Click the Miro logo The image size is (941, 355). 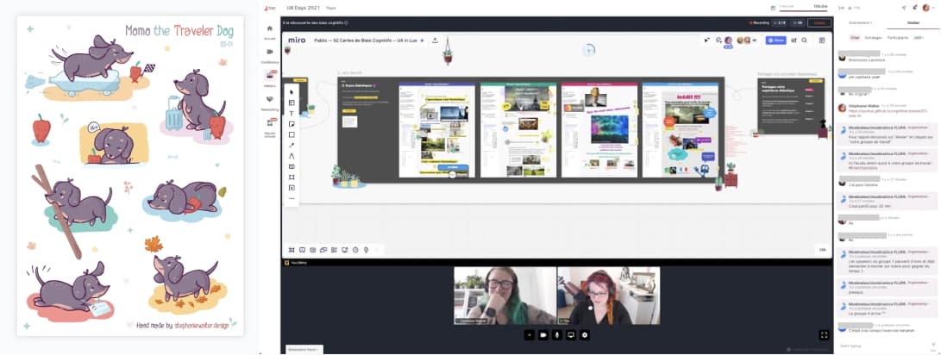(x=297, y=40)
